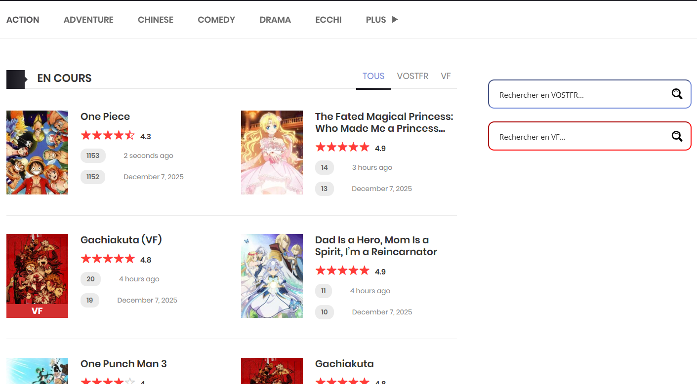
Task: Click the VOSTFR search magnifier icon
Action: click(676, 94)
